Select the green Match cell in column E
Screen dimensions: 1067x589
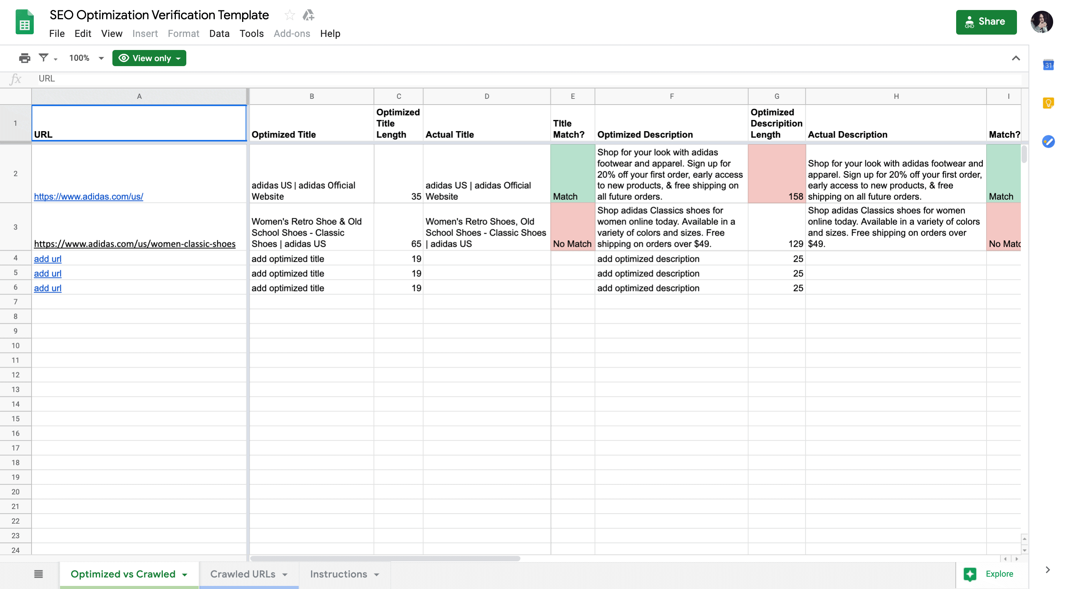[x=572, y=174]
